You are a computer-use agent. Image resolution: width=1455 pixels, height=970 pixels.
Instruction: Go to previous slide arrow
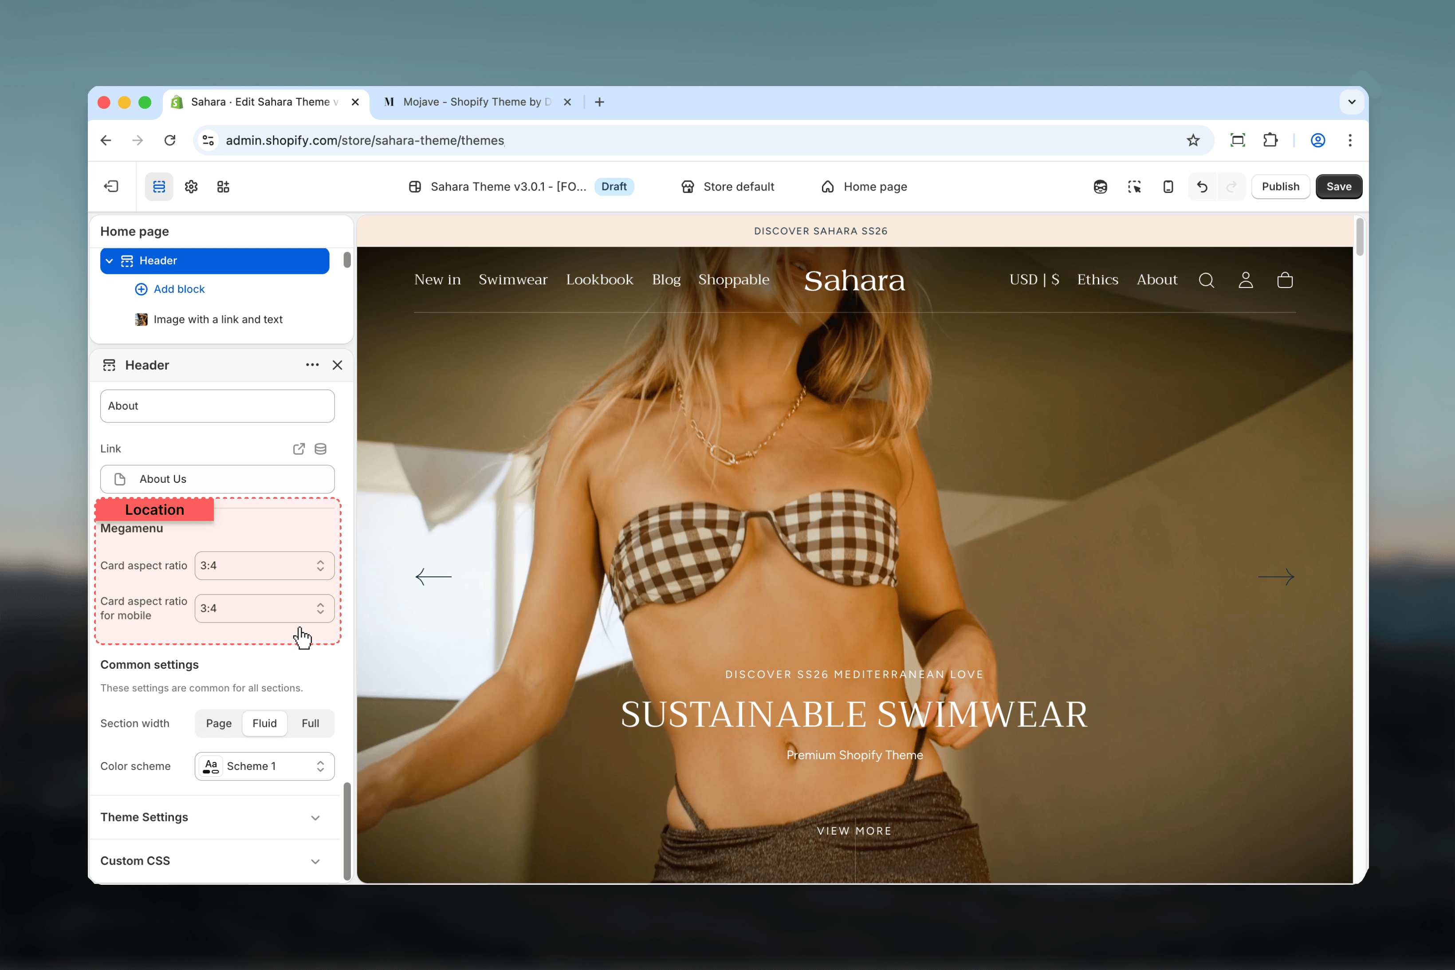tap(433, 576)
